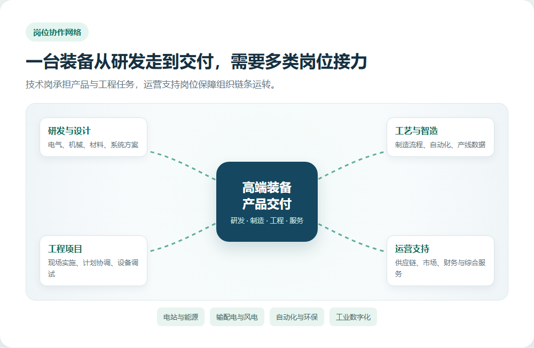Select the 工艺与智造 card
Image resolution: width=534 pixels, height=348 pixels.
click(441, 137)
